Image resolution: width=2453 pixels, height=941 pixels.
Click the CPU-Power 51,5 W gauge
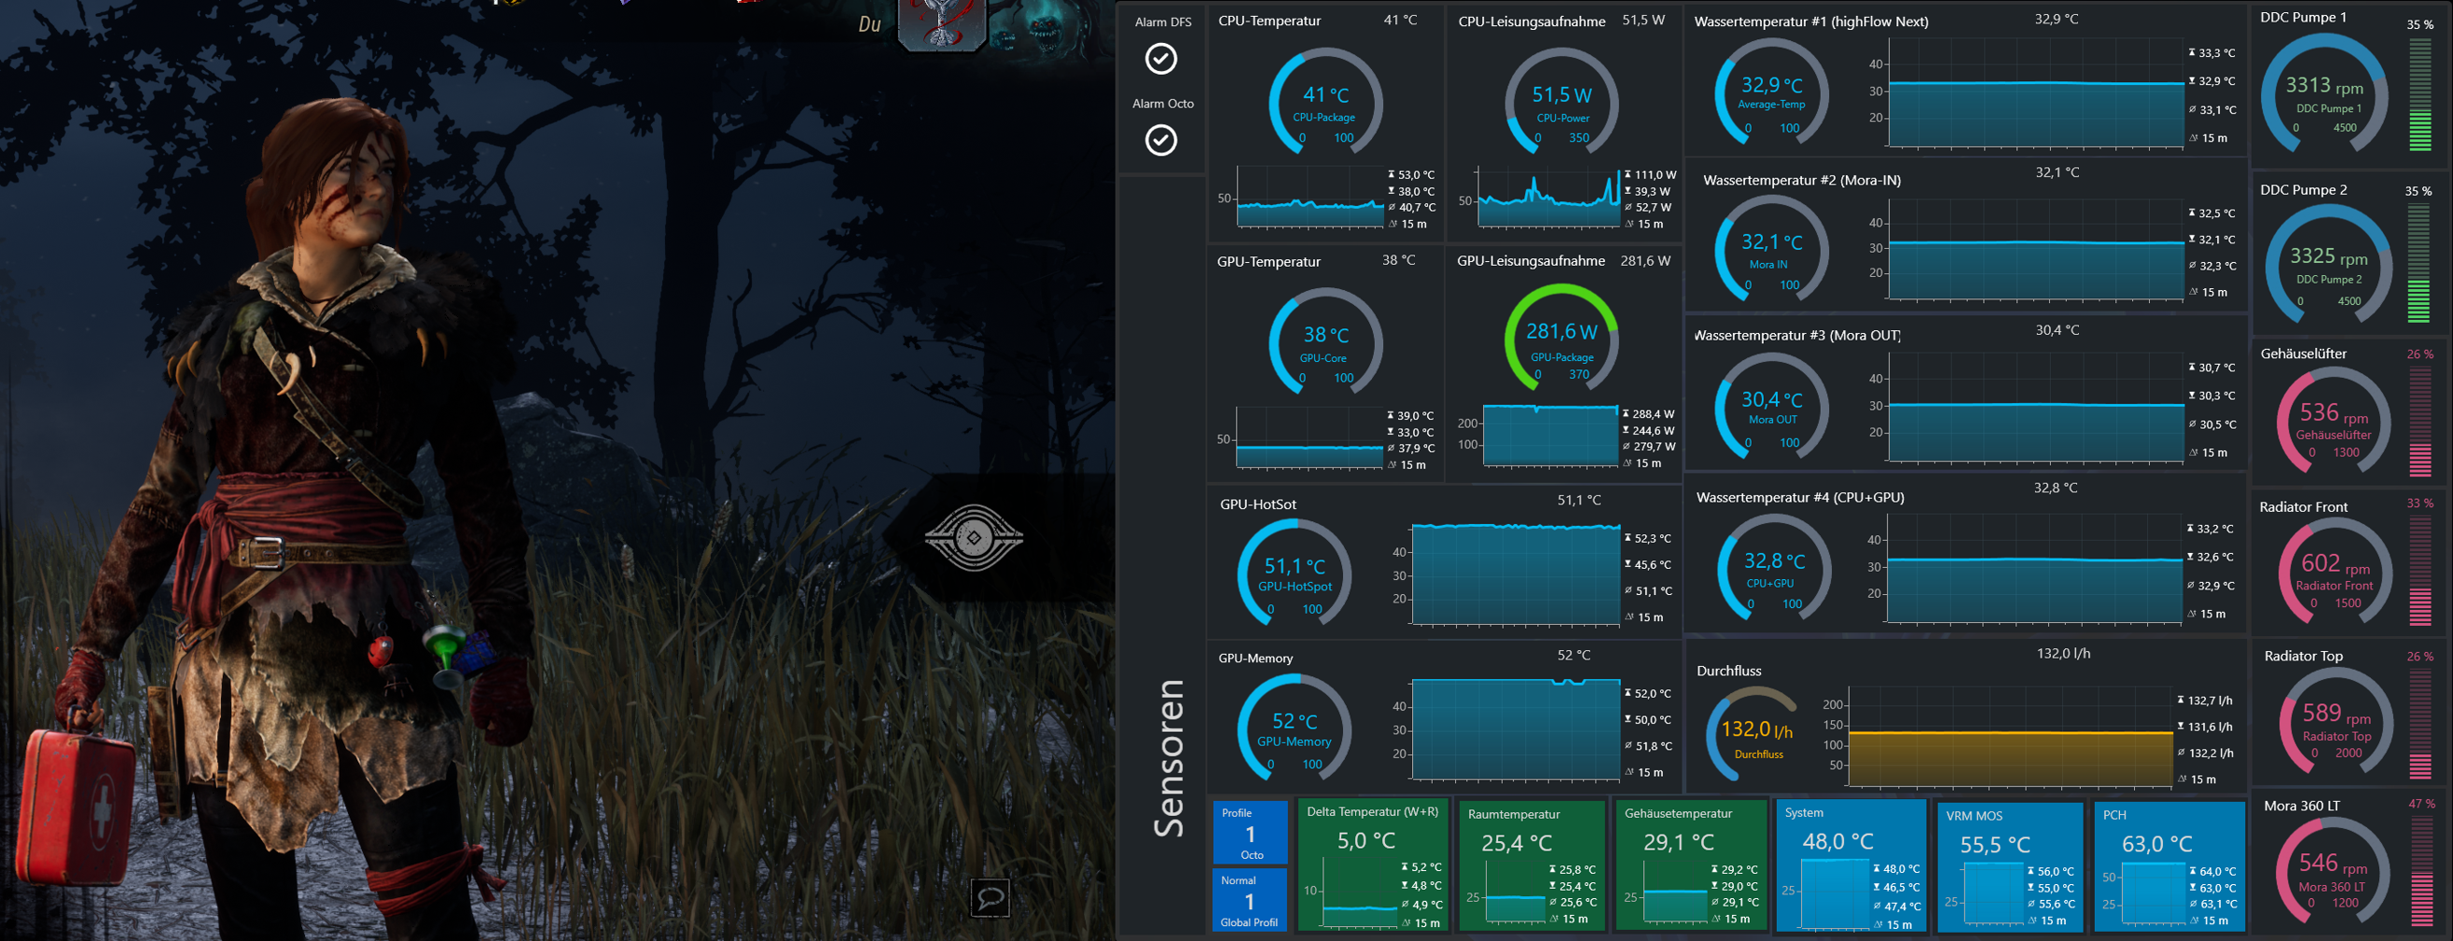point(1560,102)
